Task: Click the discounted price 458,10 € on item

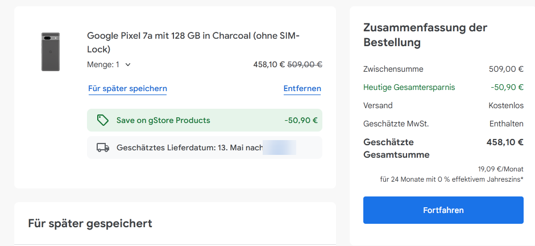Action: (269, 64)
